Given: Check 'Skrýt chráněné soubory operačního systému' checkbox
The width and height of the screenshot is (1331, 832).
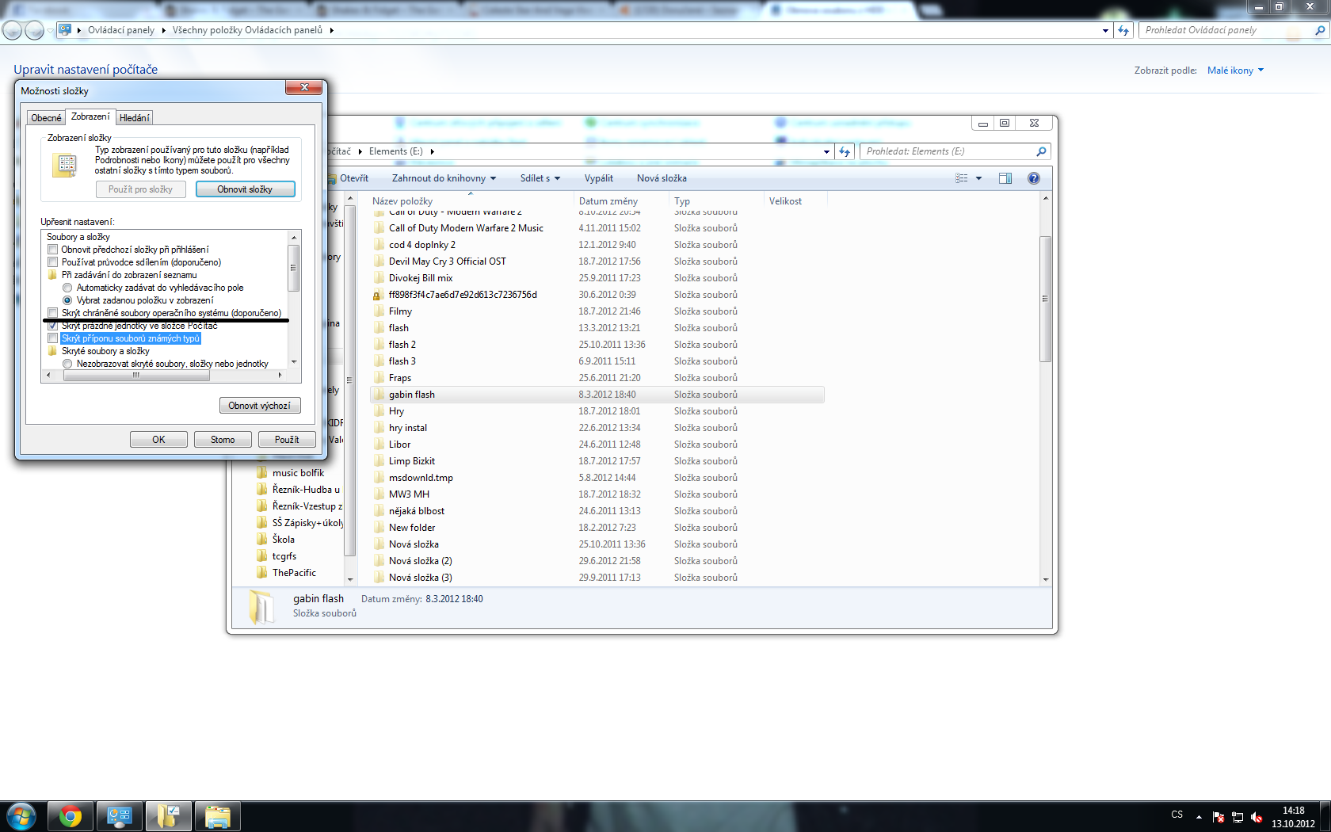Looking at the screenshot, I should pos(53,313).
